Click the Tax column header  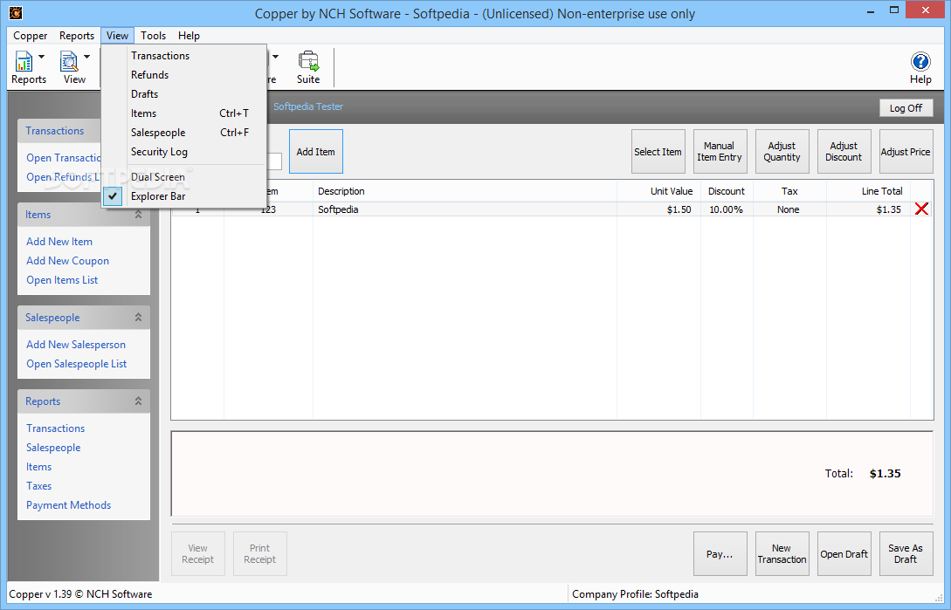coord(789,191)
